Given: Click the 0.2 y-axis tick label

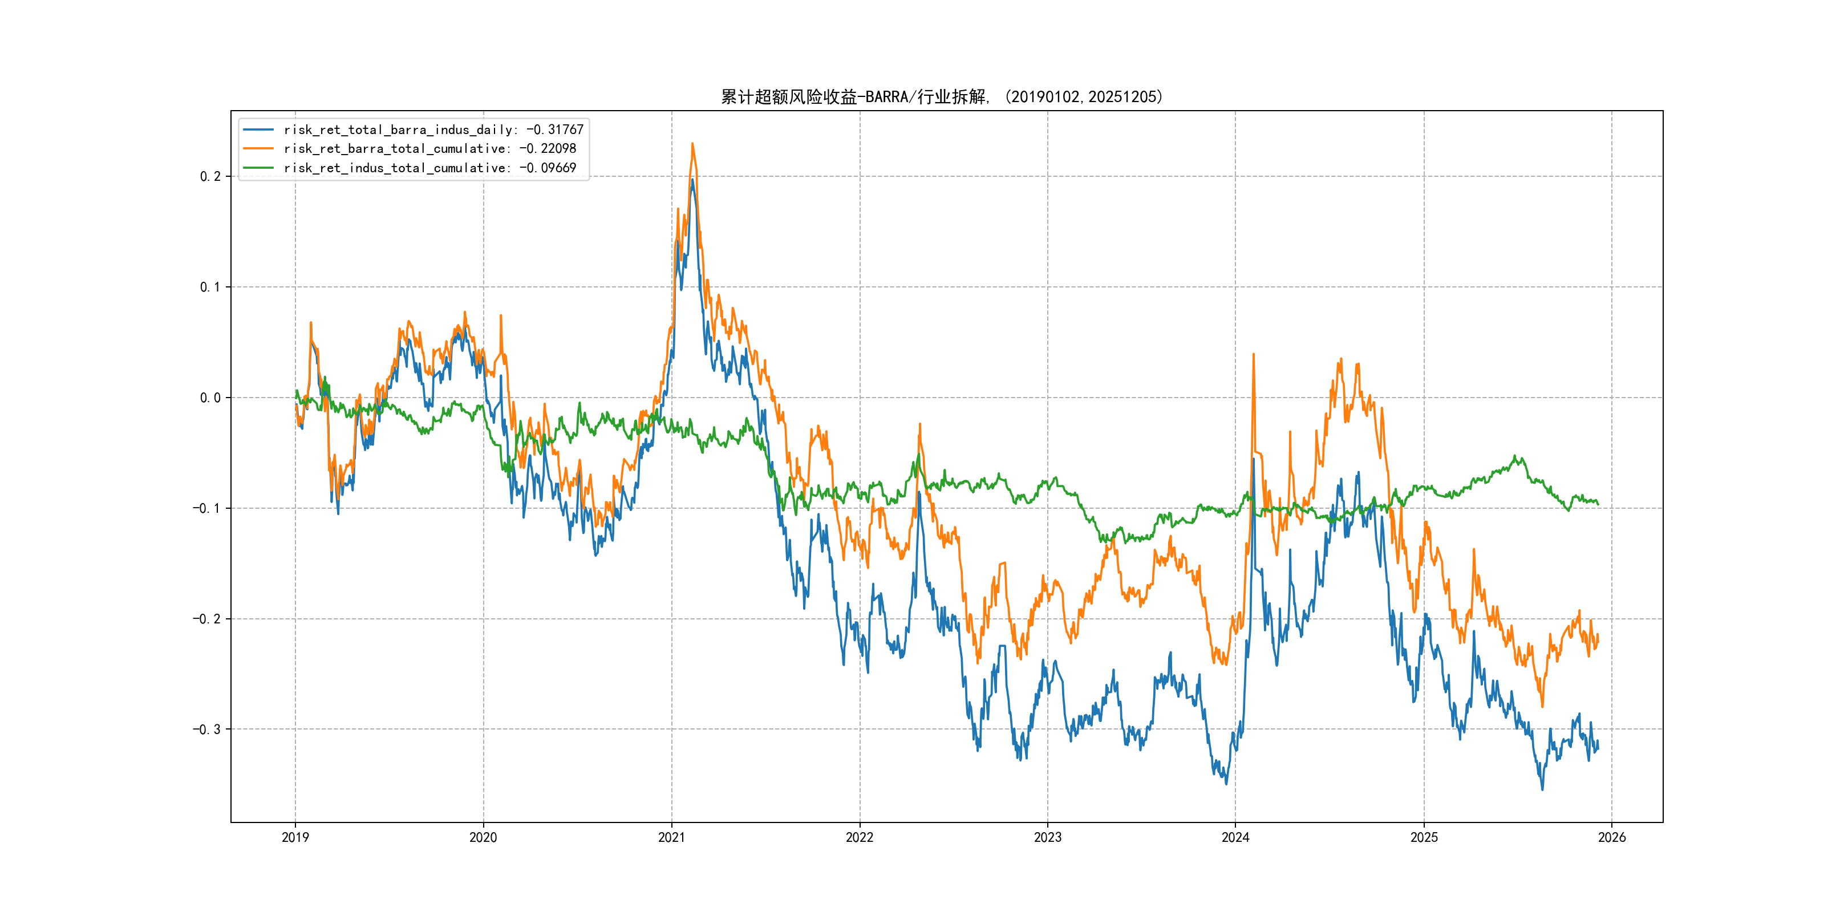Looking at the screenshot, I should pos(210,176).
